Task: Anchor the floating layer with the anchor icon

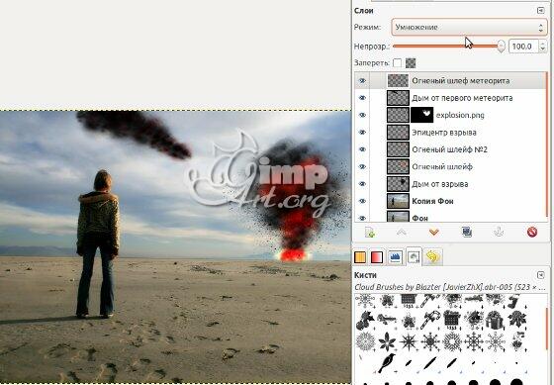Action: coord(499,233)
